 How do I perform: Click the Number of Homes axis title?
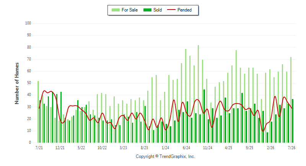(x=17, y=83)
